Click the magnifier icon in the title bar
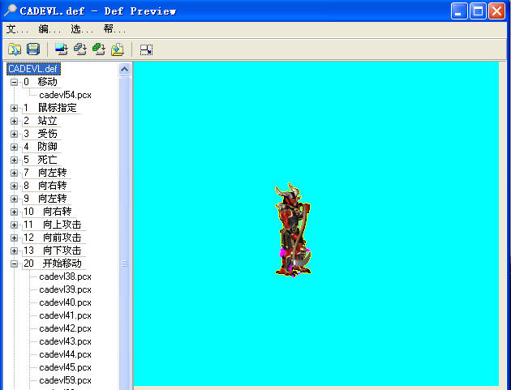511x390 pixels. tap(10, 11)
